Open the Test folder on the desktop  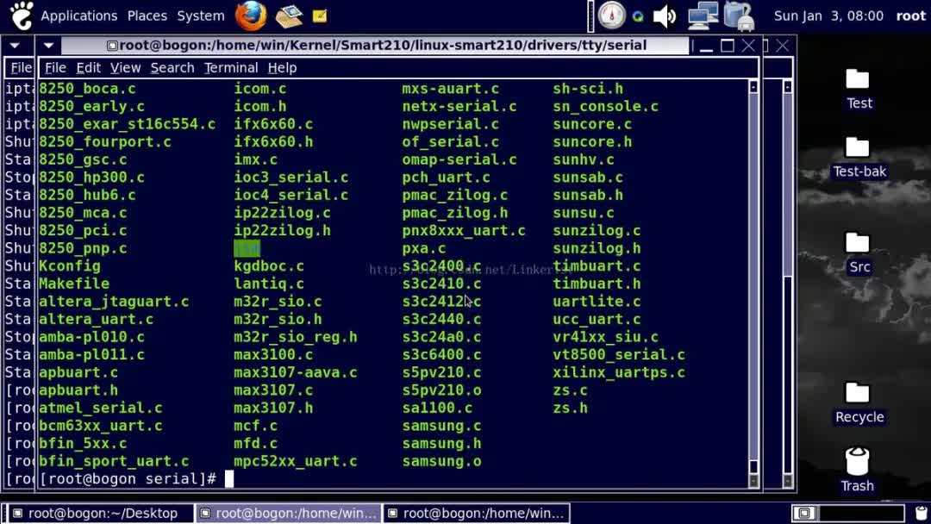pos(858,84)
